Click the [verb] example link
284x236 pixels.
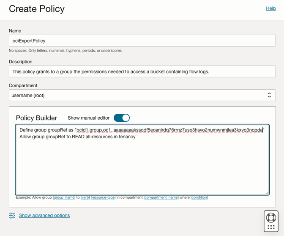(x=85, y=198)
